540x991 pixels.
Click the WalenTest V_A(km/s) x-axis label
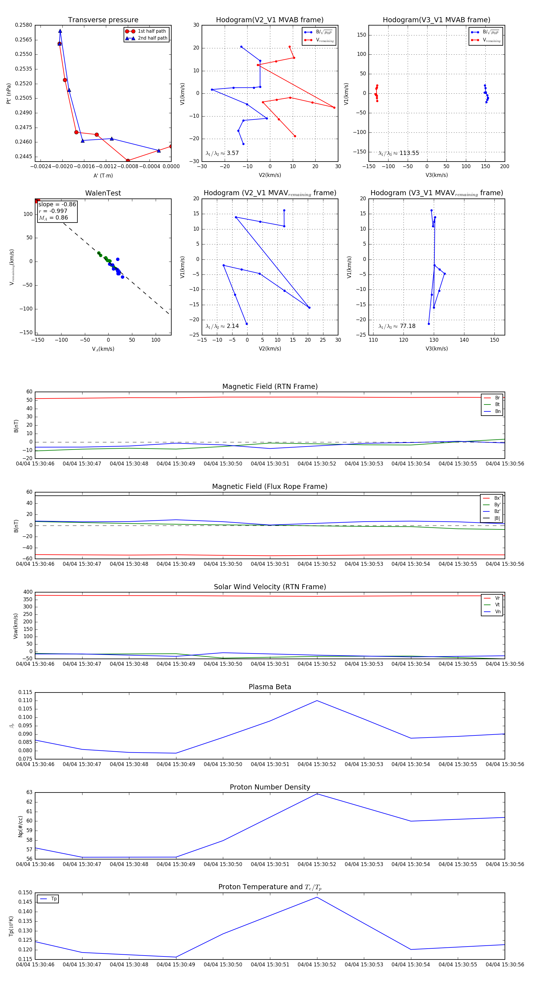click(x=103, y=349)
